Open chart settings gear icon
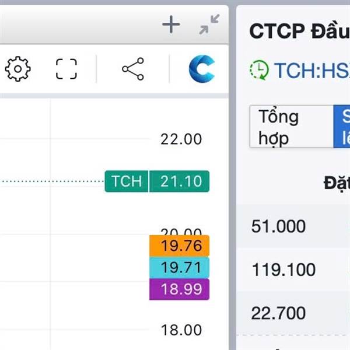The height and width of the screenshot is (350, 350). click(18, 69)
